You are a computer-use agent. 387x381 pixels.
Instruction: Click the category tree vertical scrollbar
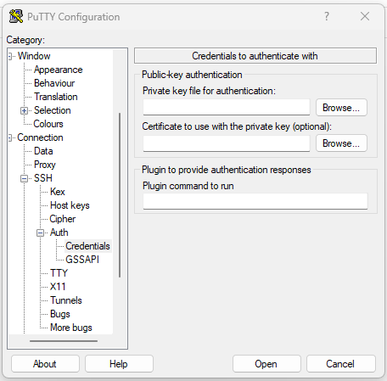[120, 195]
